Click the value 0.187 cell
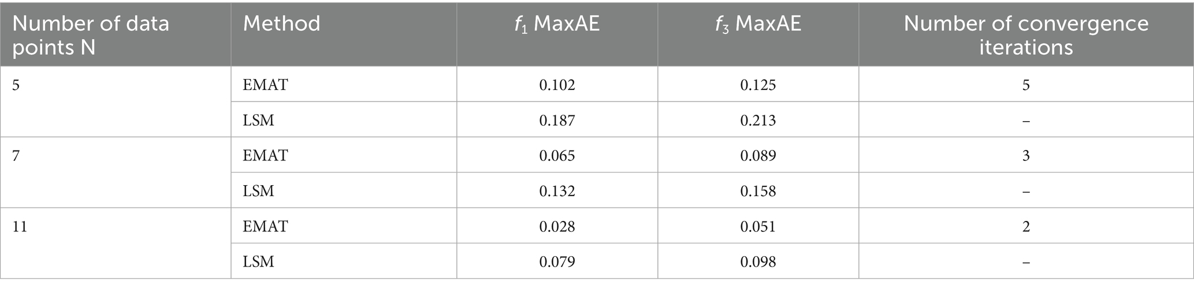Viewport: 1194px width, 289px height. (557, 119)
